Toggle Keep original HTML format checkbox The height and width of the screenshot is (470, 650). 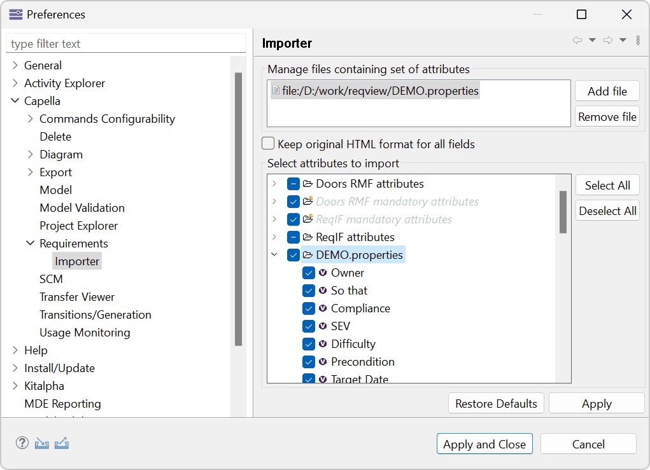pyautogui.click(x=268, y=143)
